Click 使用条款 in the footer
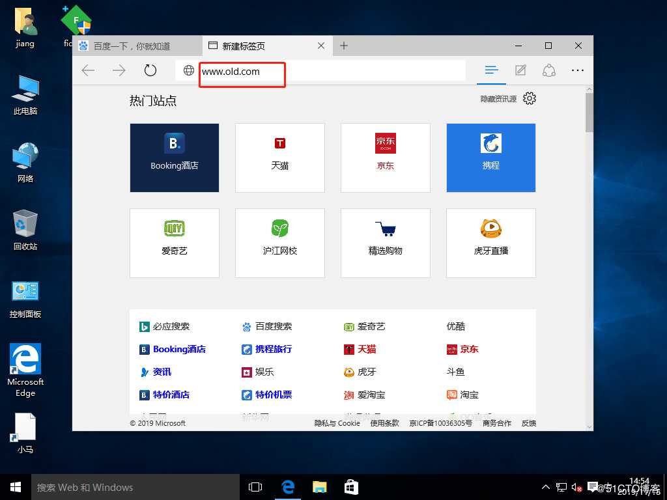This screenshot has height=500, width=667. point(384,423)
